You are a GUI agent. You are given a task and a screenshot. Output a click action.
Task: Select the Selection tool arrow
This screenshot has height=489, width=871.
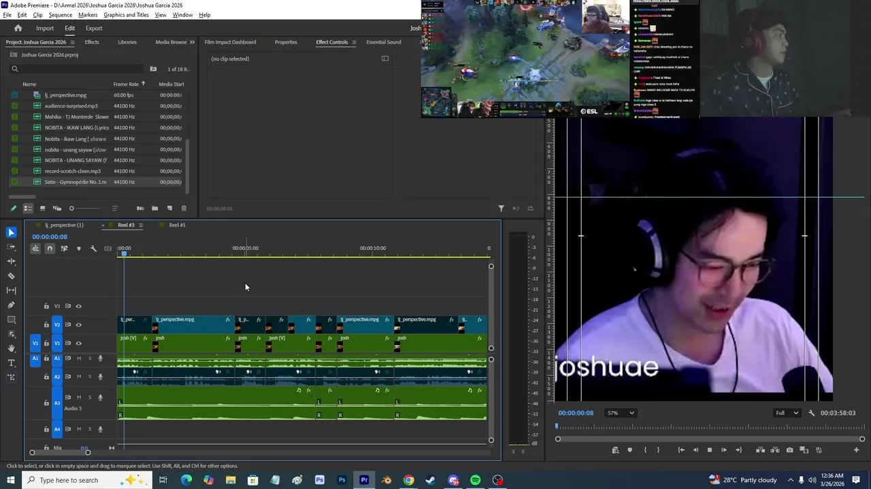pos(11,233)
